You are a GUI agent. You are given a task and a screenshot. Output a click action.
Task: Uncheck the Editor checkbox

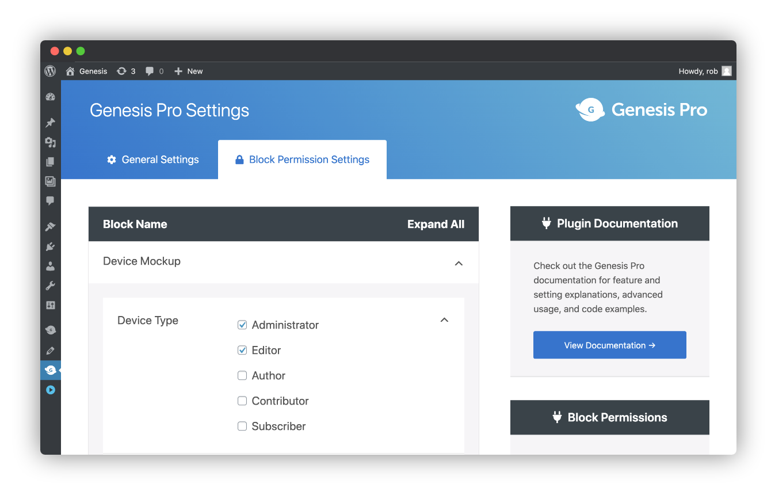point(242,351)
